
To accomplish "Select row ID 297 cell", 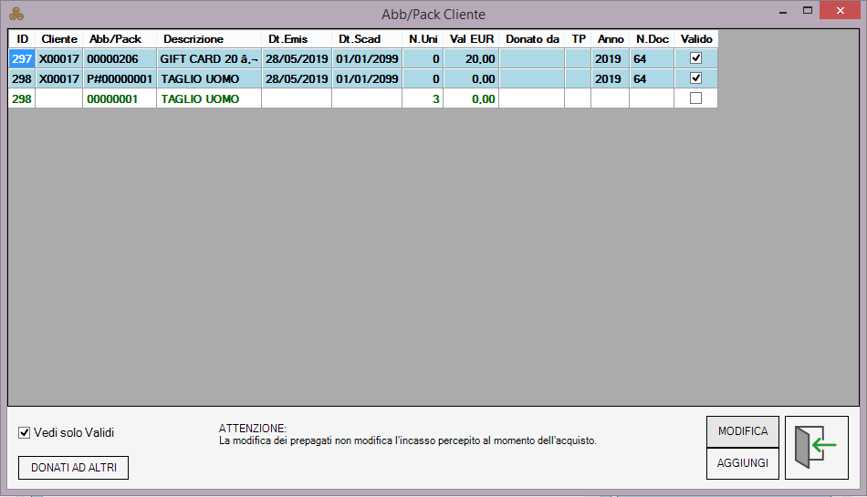I will [22, 58].
